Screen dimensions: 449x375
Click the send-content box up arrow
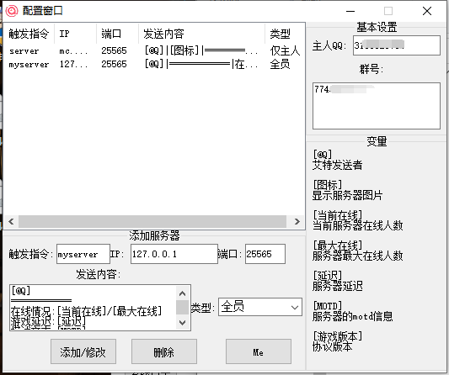183,293
